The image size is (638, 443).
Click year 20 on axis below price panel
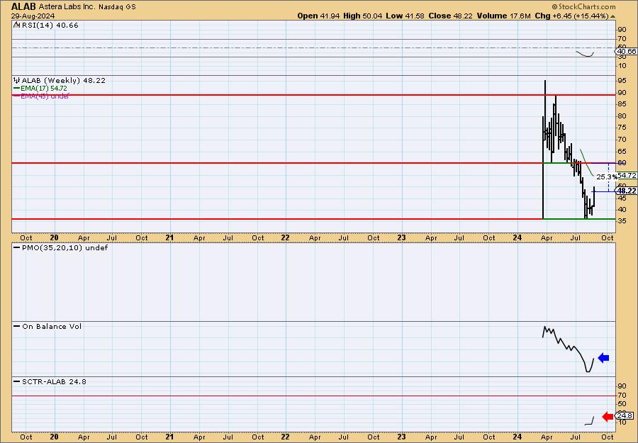(54, 237)
